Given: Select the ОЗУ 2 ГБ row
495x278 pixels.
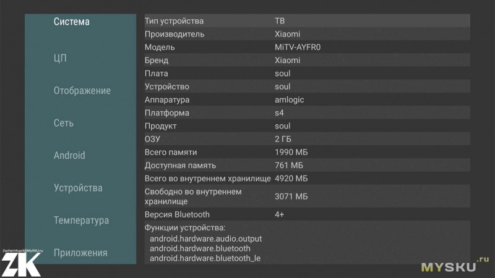Looking at the screenshot, I should (307, 139).
